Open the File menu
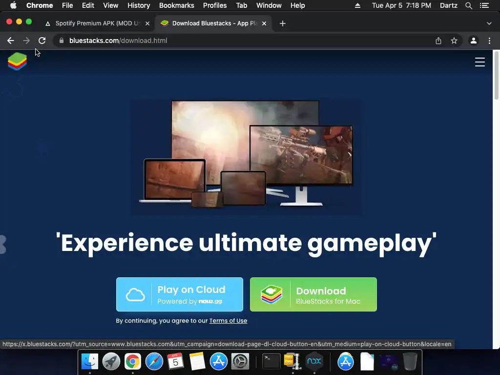 [x=67, y=5]
